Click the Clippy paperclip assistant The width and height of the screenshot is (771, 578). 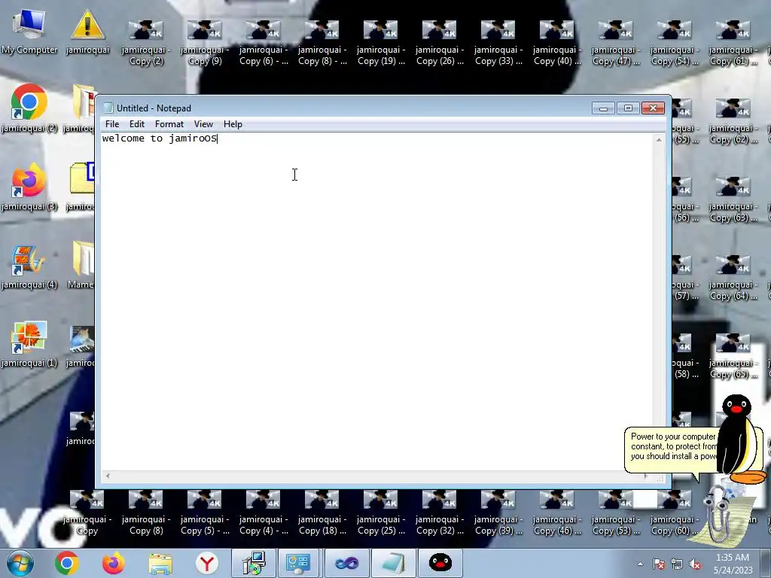coord(723,516)
